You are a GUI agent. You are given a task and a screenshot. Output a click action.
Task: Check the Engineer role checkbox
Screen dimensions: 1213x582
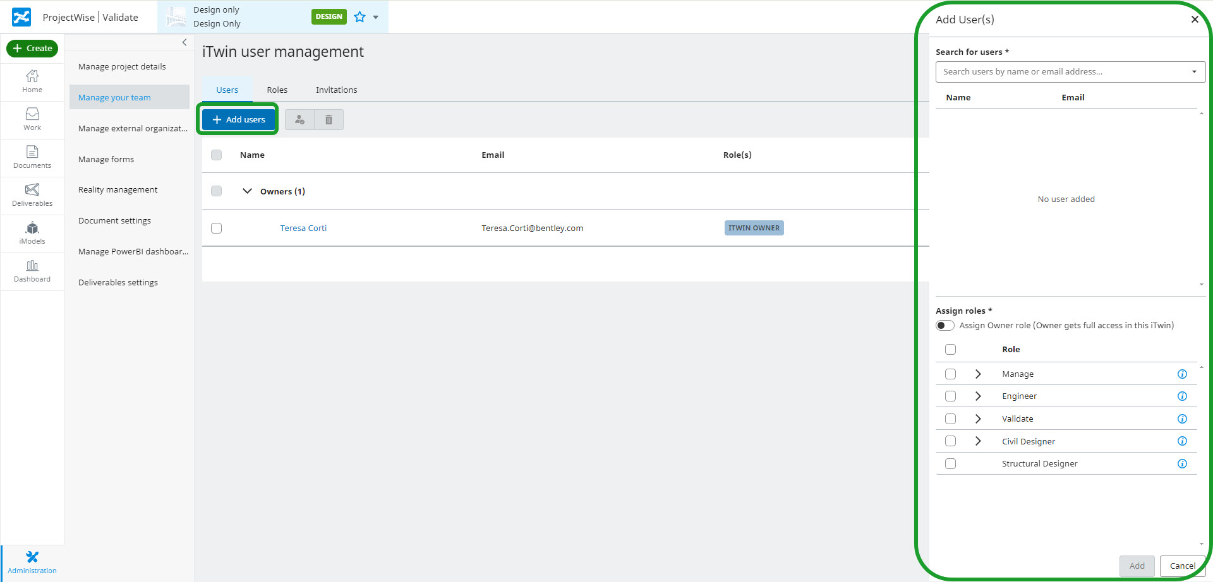coord(950,396)
